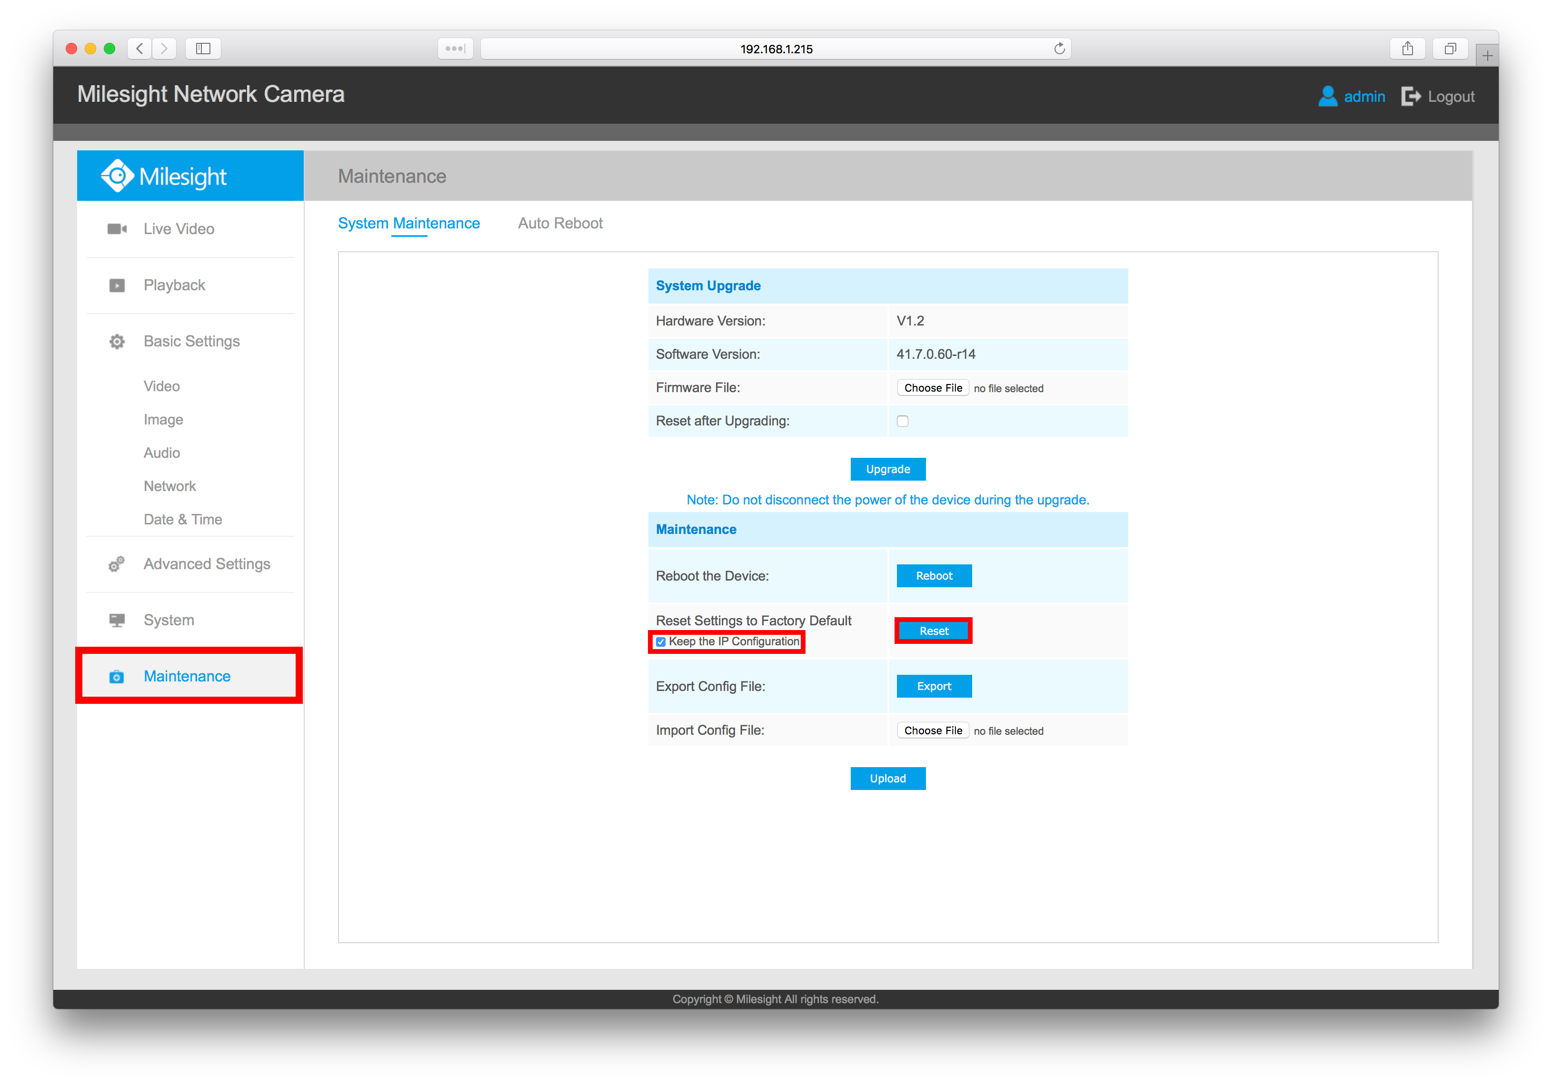Viewport: 1552px width, 1085px height.
Task: Open the Safari share menu
Action: tap(1407, 49)
